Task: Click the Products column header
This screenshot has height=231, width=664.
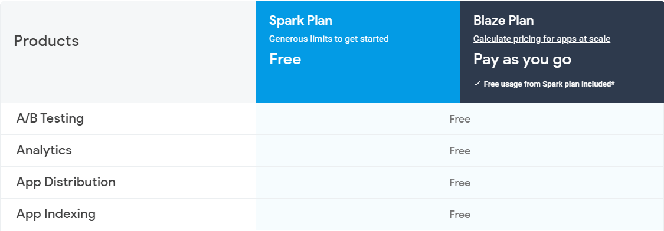Action: click(47, 41)
